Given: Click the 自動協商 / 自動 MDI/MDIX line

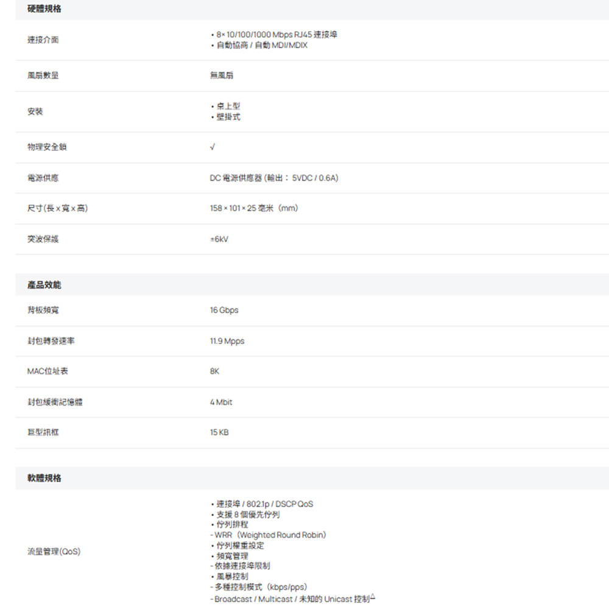Looking at the screenshot, I should [260, 46].
